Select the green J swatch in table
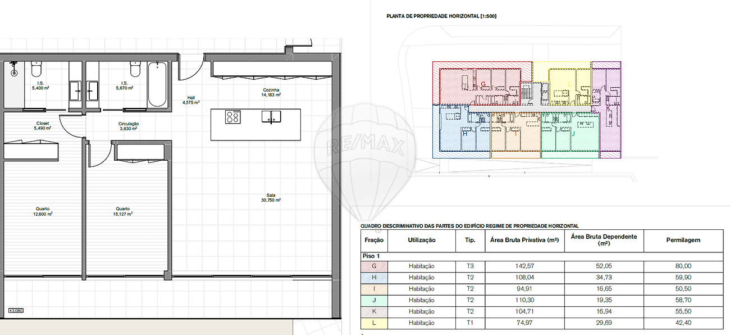The height and width of the screenshot is (335, 730). [374, 300]
